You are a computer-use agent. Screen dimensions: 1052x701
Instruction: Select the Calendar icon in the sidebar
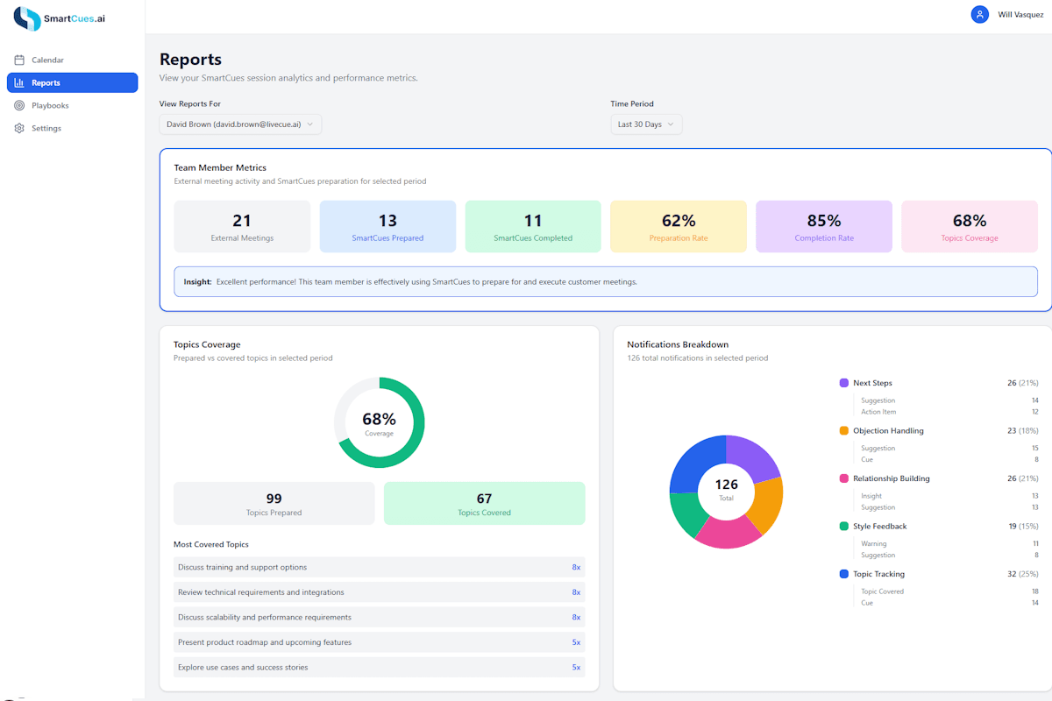coord(20,60)
